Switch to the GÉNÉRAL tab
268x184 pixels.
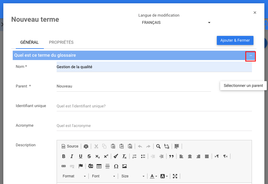(x=30, y=43)
